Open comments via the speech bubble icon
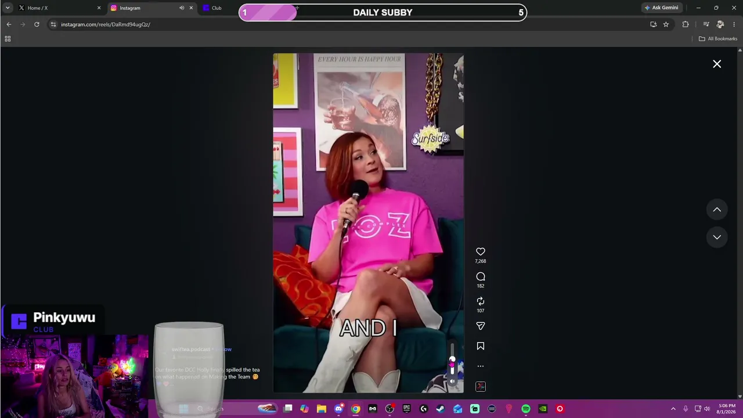Viewport: 743px width, 418px height. point(481,277)
